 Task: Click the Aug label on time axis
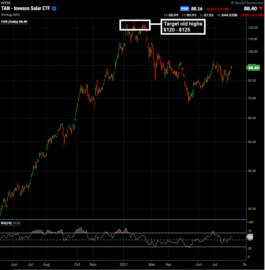(47, 265)
